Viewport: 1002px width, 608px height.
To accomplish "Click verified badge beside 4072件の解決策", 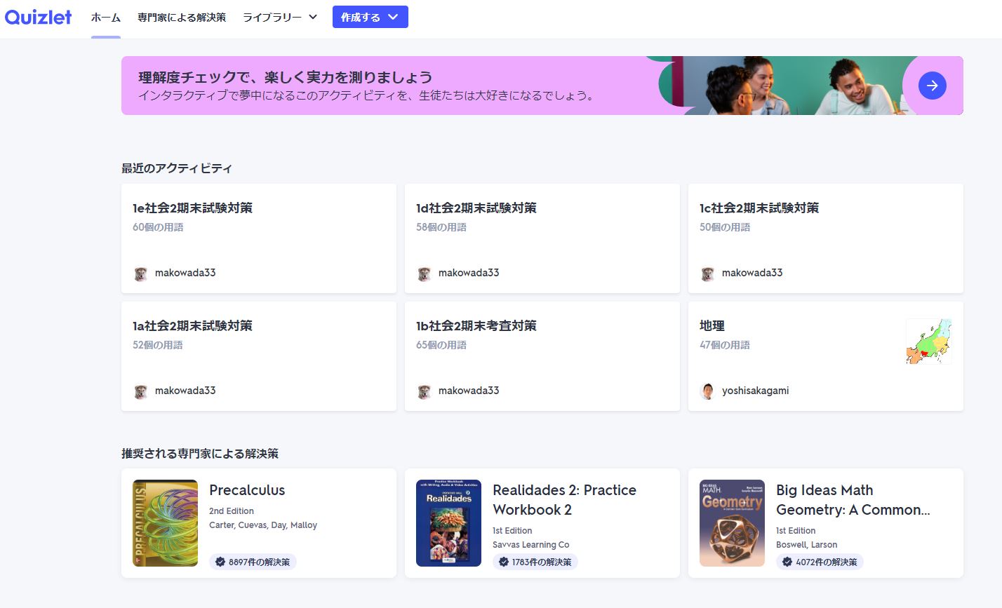I will 787,562.
